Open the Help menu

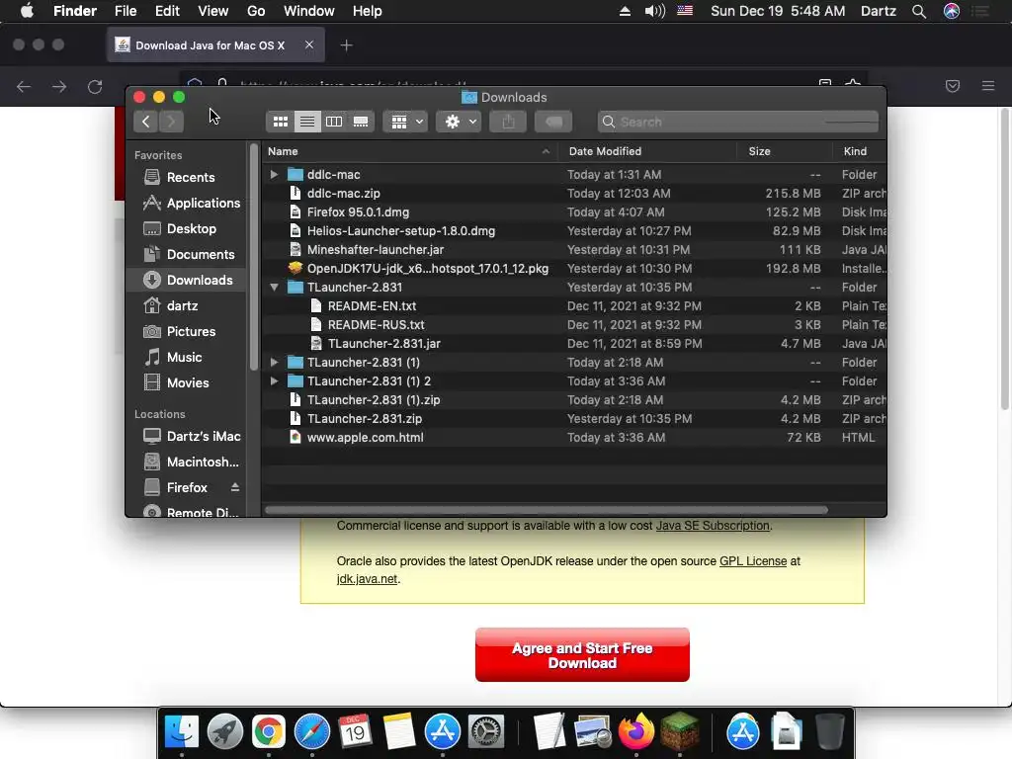pyautogui.click(x=368, y=11)
